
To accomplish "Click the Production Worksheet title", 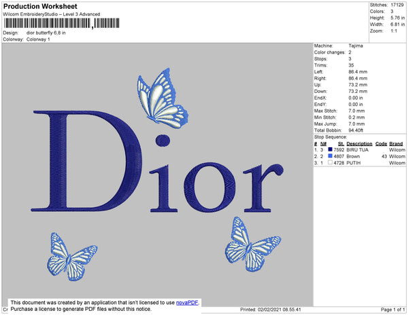I will [x=40, y=6].
